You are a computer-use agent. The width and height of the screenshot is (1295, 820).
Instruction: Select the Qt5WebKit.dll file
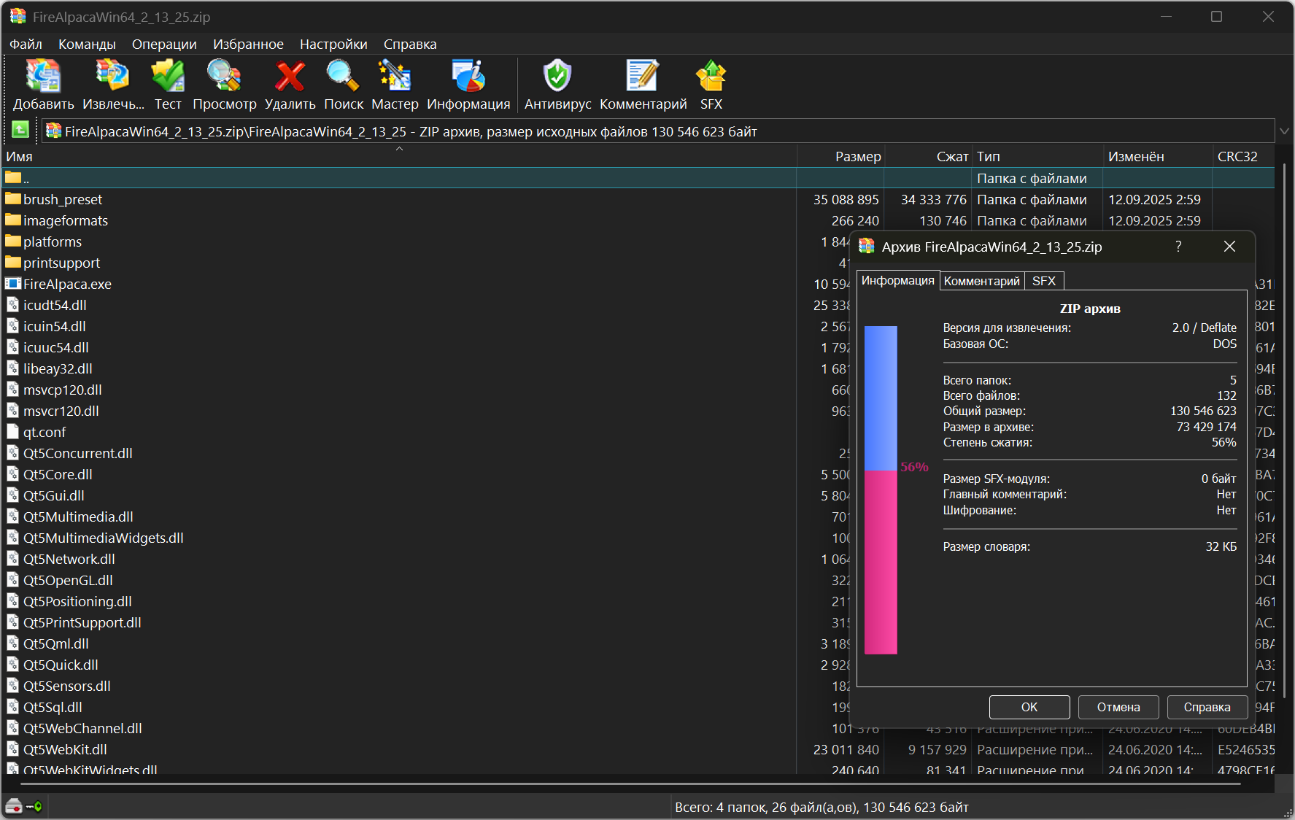pos(57,749)
